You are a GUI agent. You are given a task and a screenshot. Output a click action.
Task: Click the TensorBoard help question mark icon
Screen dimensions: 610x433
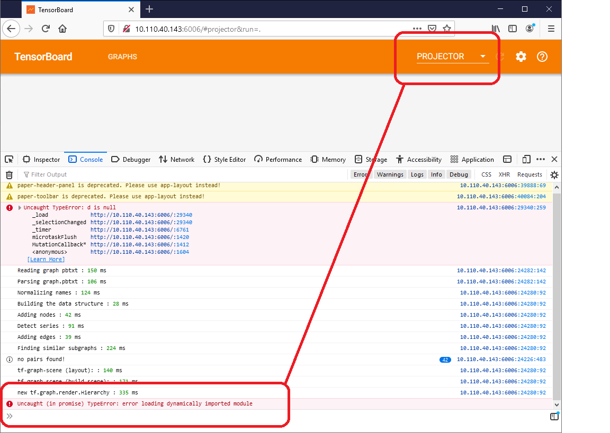click(542, 57)
